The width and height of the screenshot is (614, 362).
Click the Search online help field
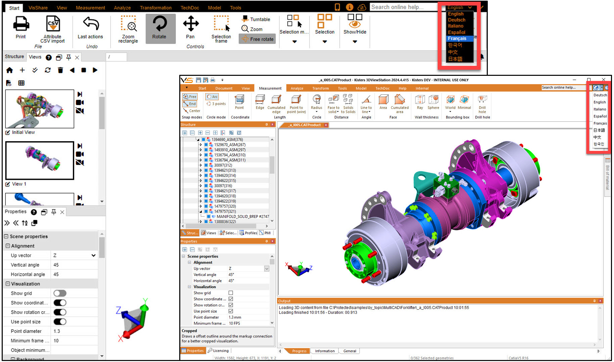tap(403, 7)
